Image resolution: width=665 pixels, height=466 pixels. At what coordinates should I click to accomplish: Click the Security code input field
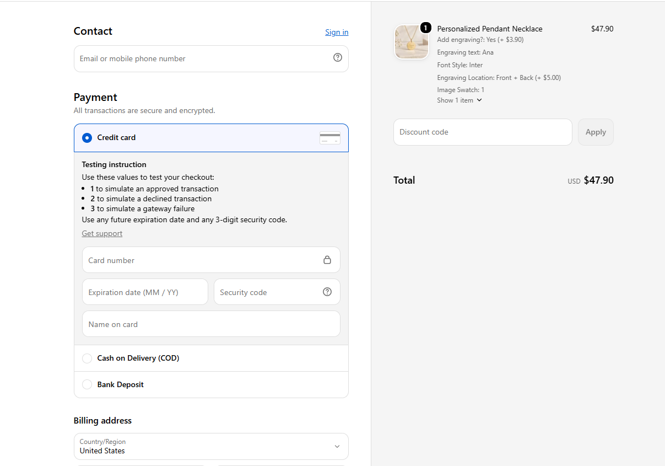(x=277, y=292)
